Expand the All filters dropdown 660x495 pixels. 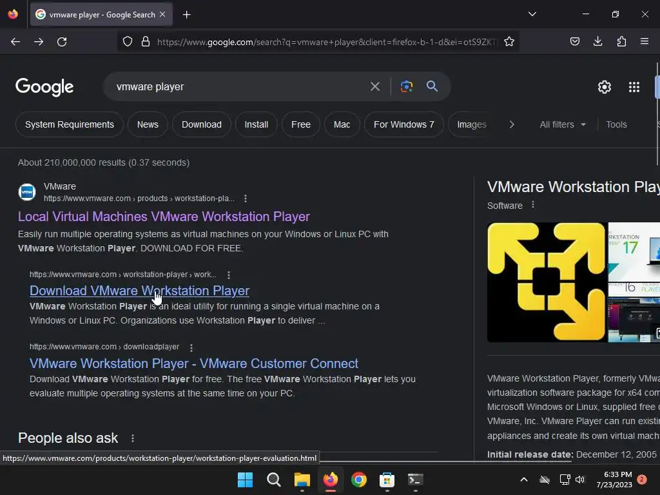563,124
